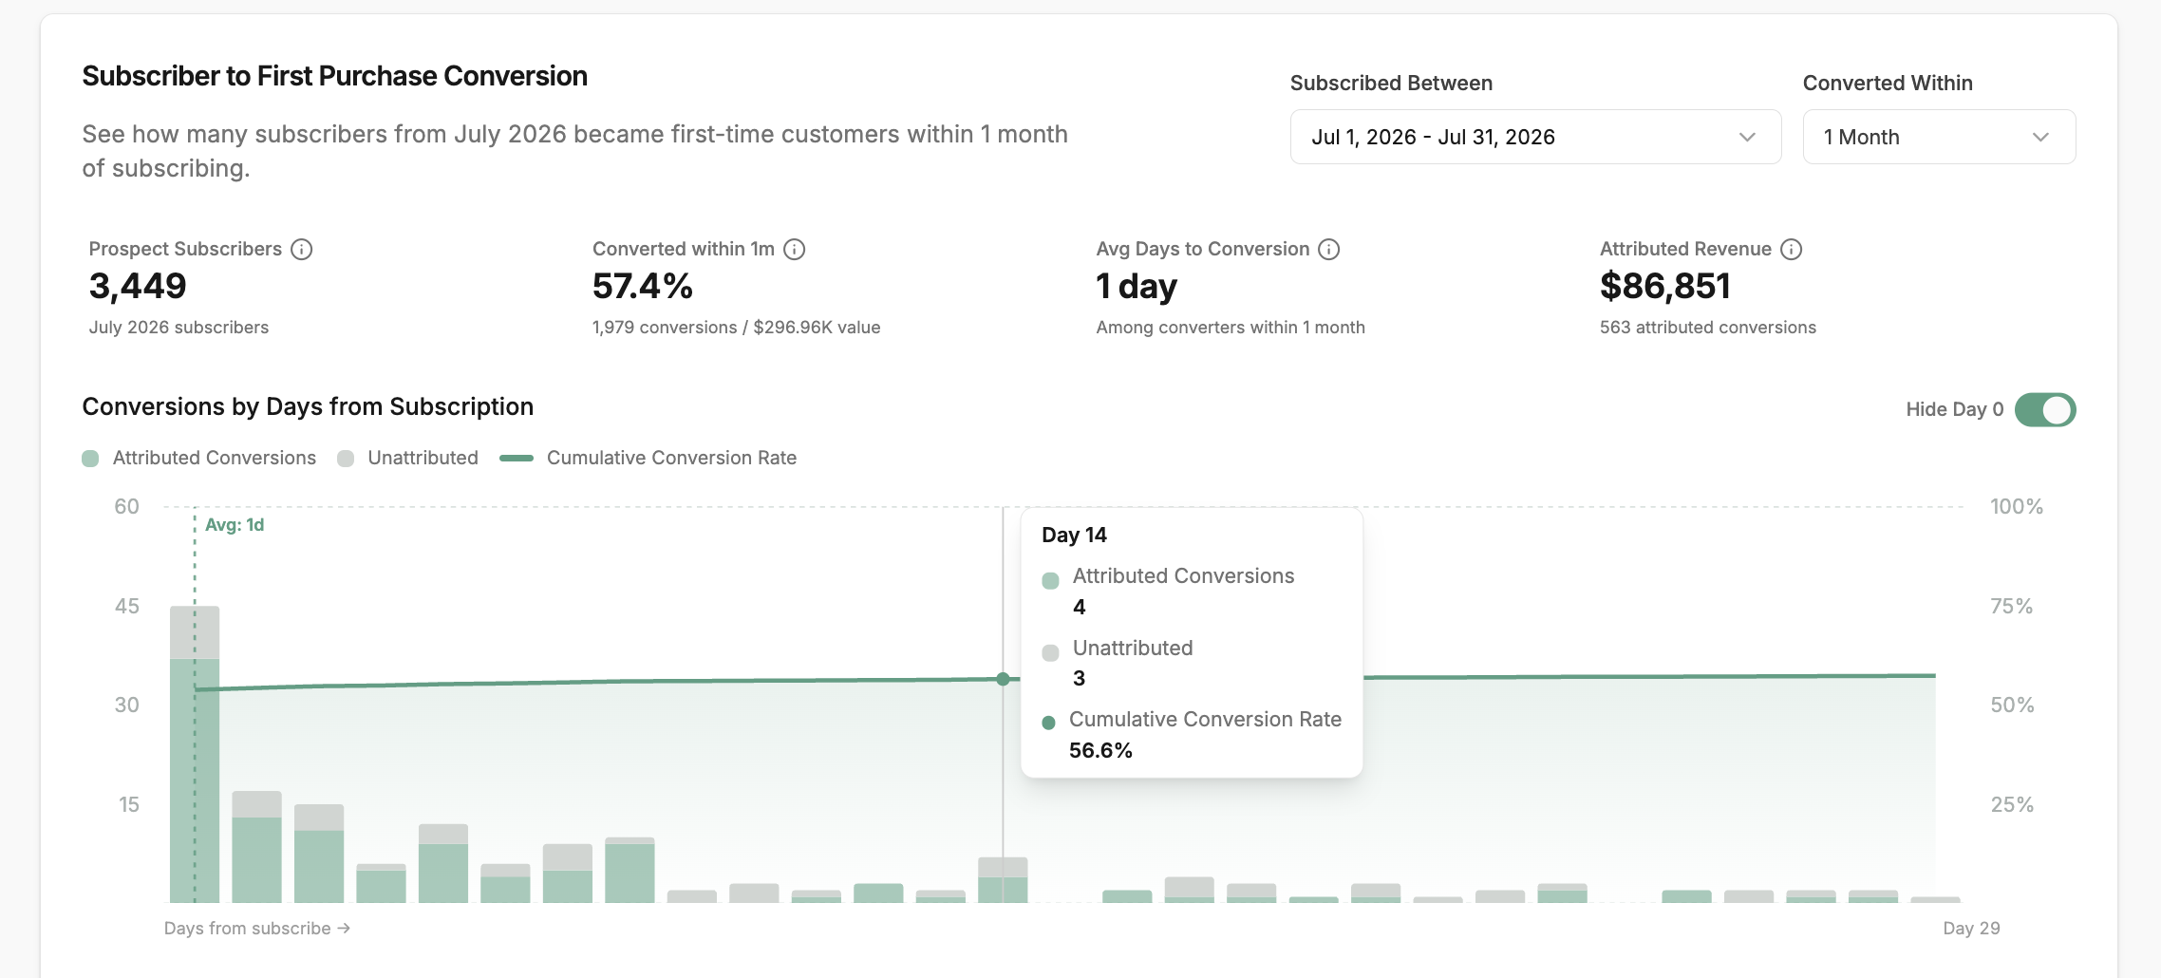The image size is (2161, 978).
Task: Select the 3,449 prospect subscribers value
Action: point(138,286)
